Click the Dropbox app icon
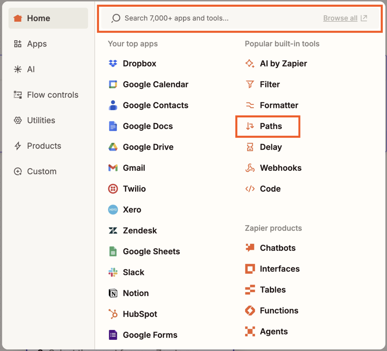Image resolution: width=387 pixels, height=351 pixels. 113,63
